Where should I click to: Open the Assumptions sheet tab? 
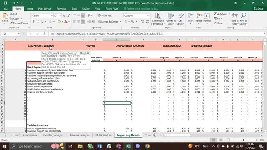[30, 135]
